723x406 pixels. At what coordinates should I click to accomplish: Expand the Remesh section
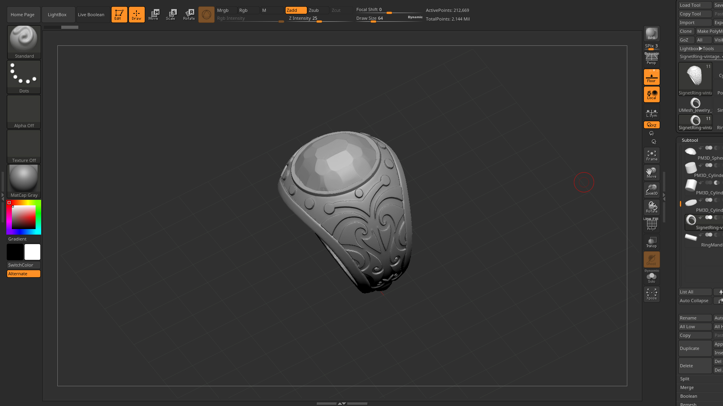[x=688, y=404]
